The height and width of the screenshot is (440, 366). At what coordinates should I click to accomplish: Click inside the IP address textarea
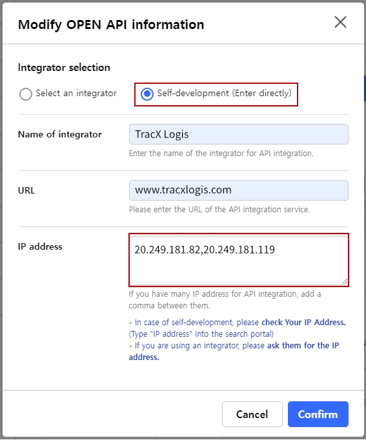(x=239, y=260)
